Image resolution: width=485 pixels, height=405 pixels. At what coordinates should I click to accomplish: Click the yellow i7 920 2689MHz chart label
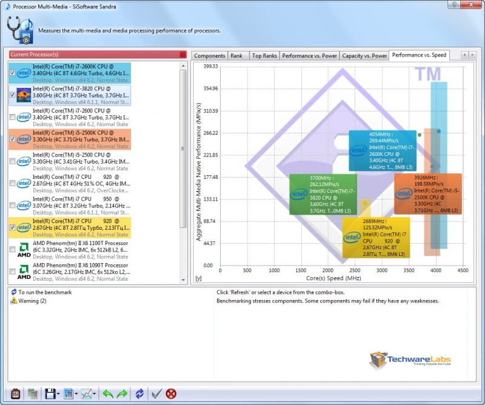click(376, 237)
